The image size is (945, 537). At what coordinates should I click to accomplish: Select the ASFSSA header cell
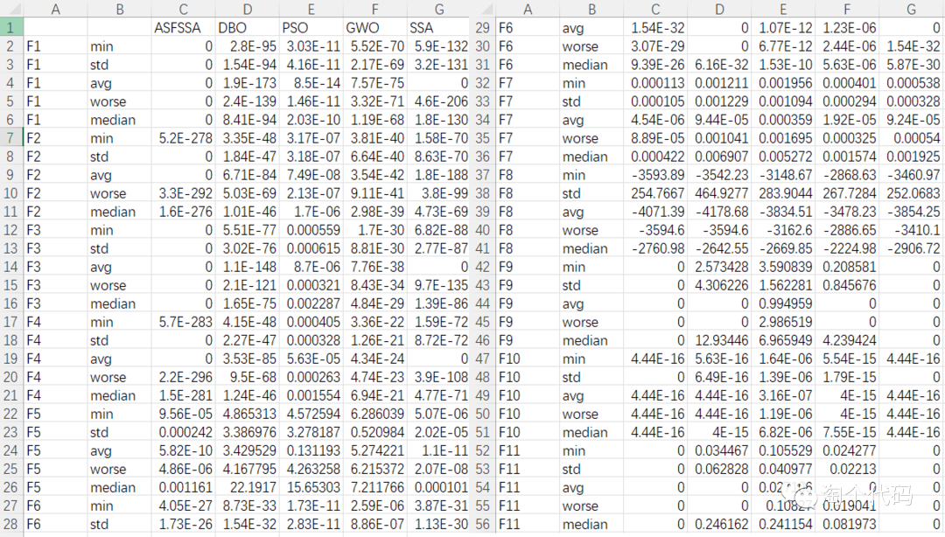pos(183,28)
